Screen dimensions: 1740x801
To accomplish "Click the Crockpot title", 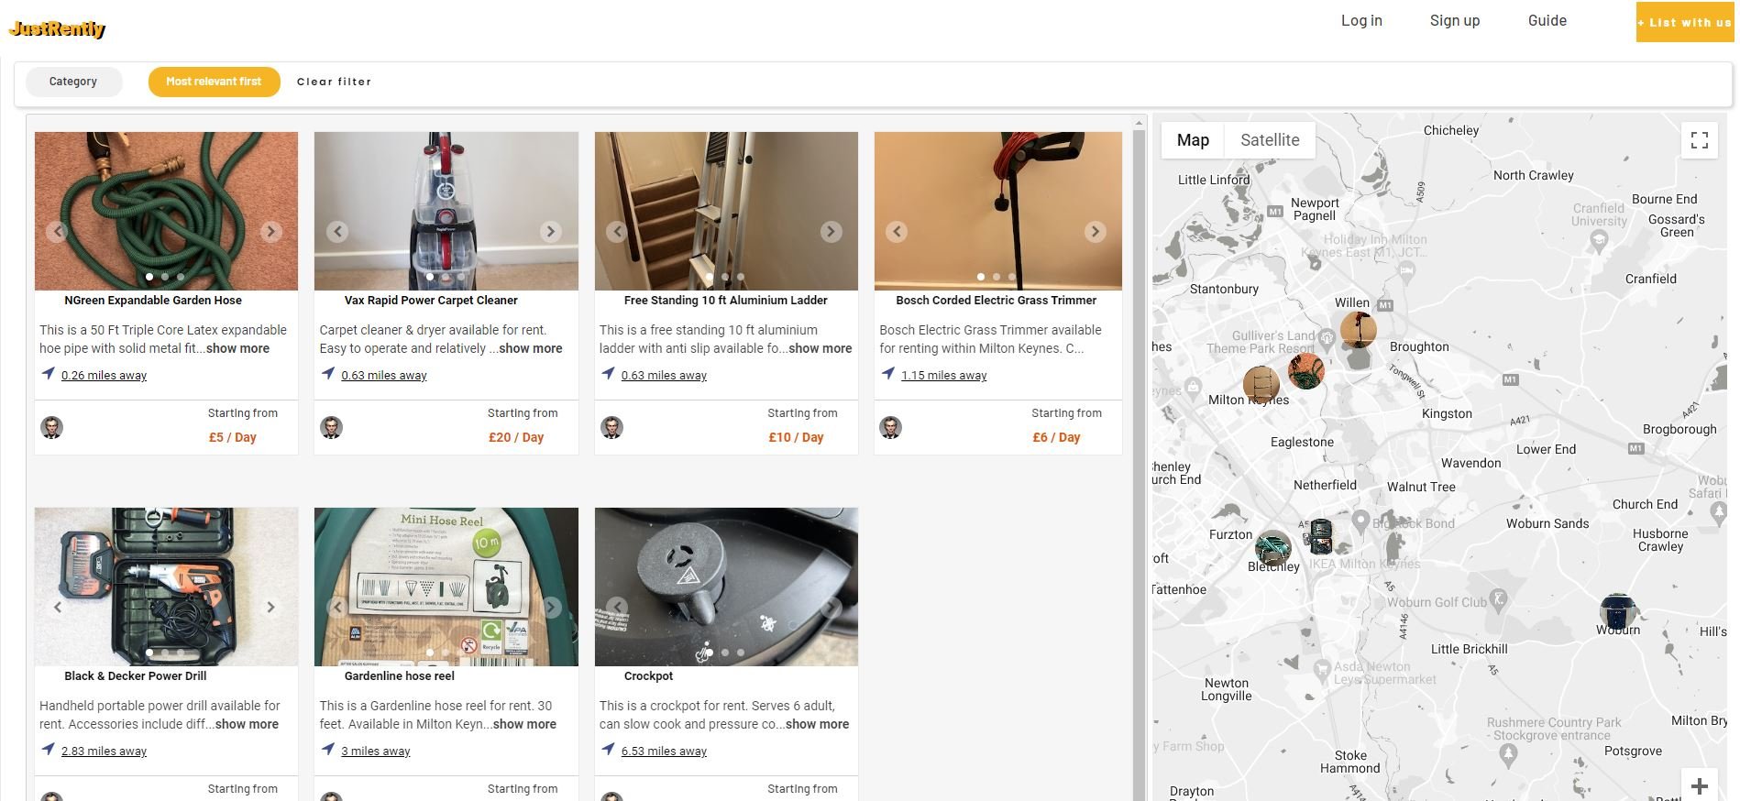I will tap(648, 675).
